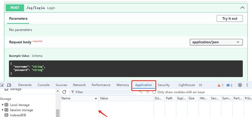Viewport: 252px width, 117px height.
Task: Click the /eg/login path text
Action: 36,8
